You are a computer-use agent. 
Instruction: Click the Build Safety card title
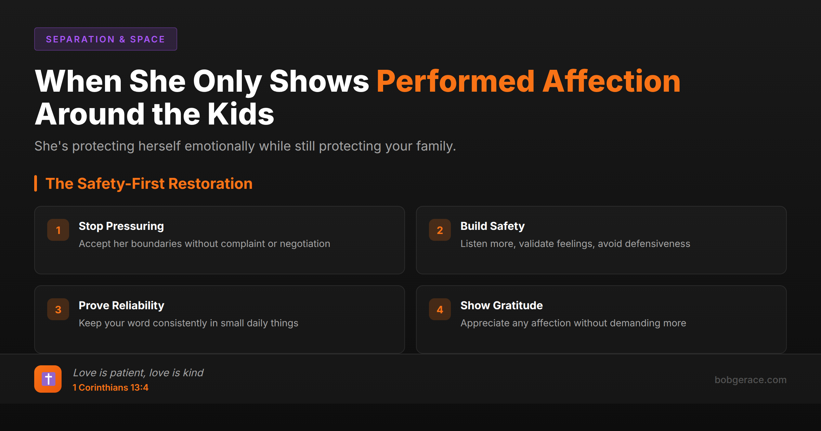[492, 226]
